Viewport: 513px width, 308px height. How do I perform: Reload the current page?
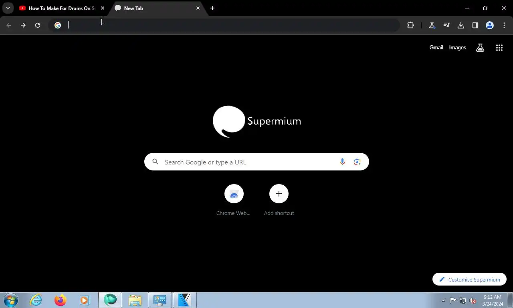click(38, 25)
